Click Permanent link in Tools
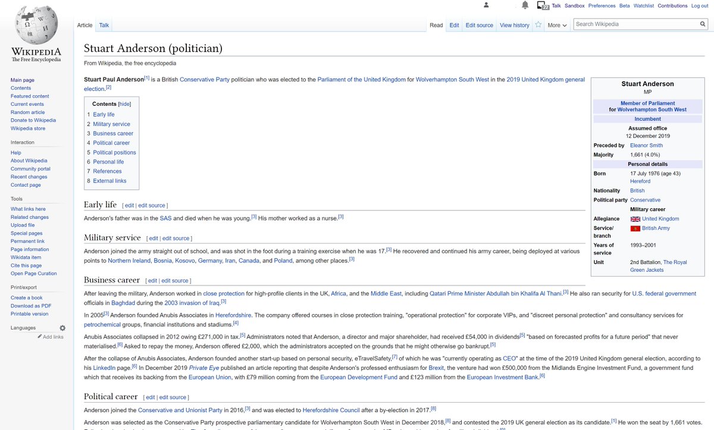Screen dimensions: 714x430 27,241
